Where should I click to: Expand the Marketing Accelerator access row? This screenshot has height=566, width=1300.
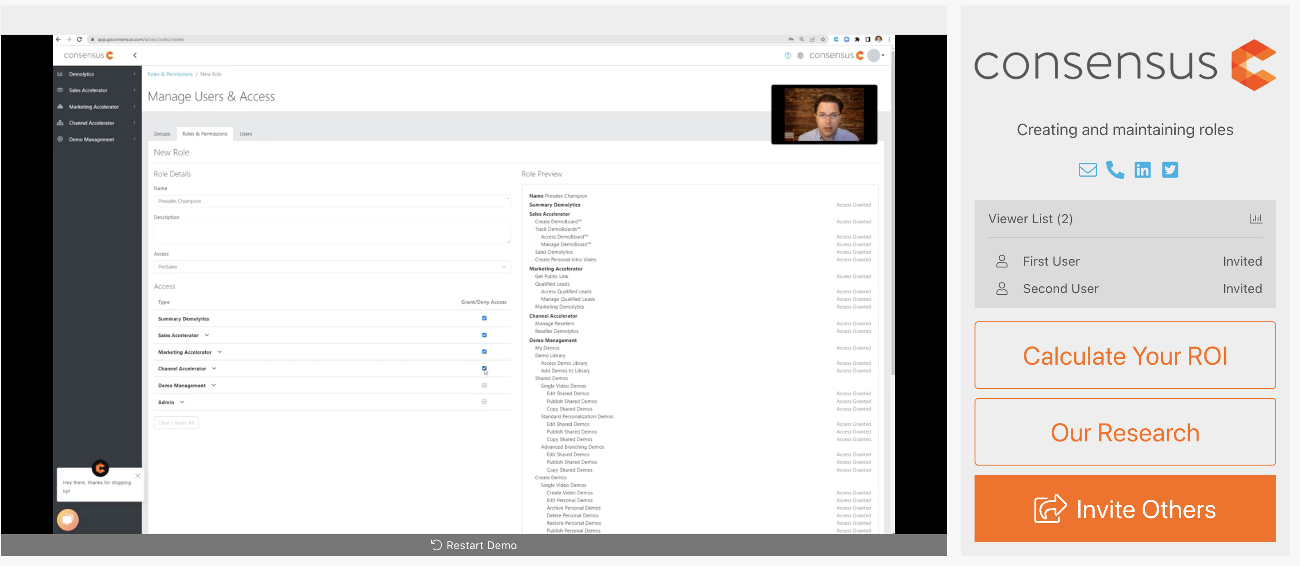pyautogui.click(x=219, y=352)
